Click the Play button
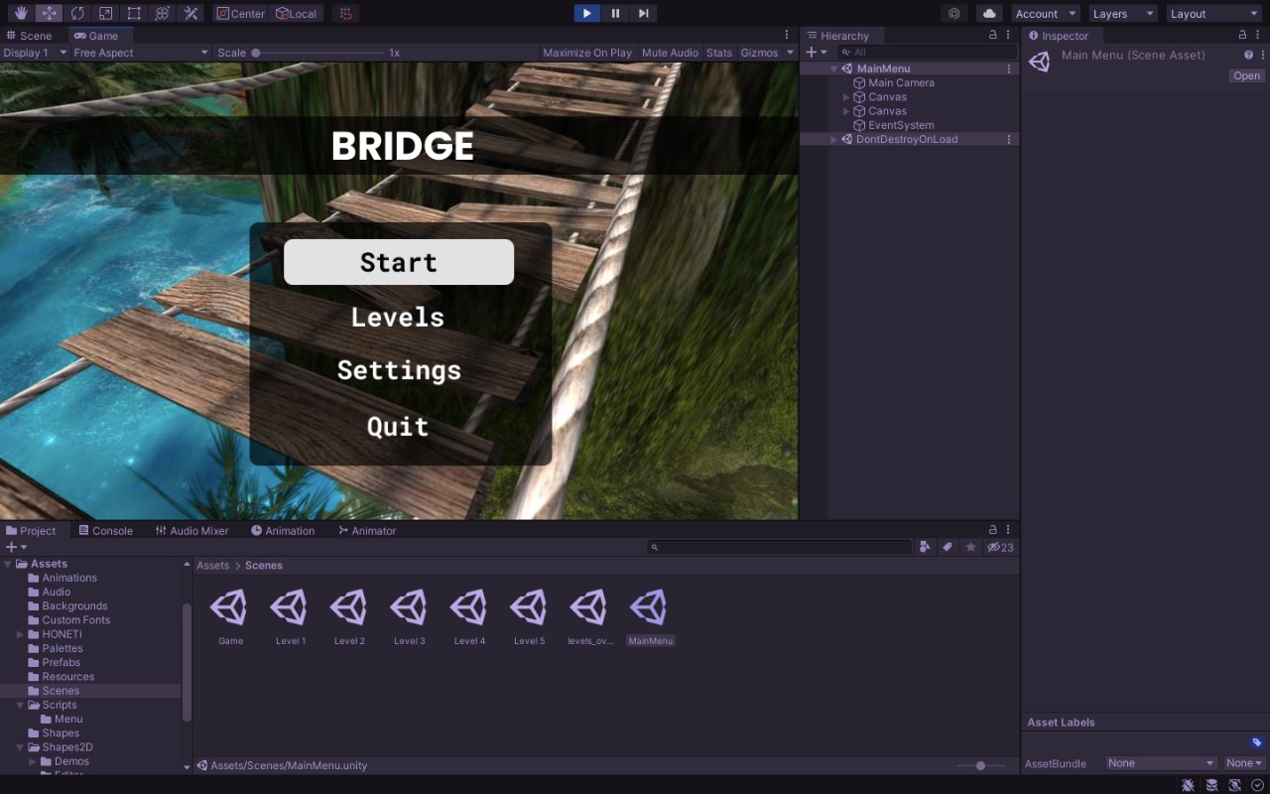 587,13
